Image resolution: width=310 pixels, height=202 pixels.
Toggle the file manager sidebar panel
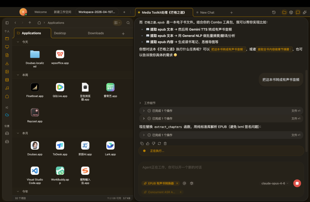[x=7, y=23]
